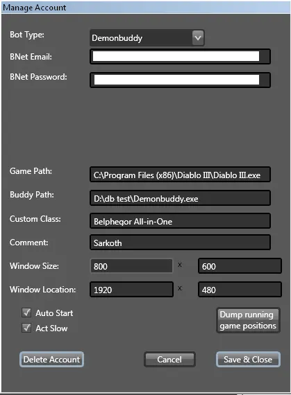Edit the Buddy Path field

pyautogui.click(x=180, y=198)
